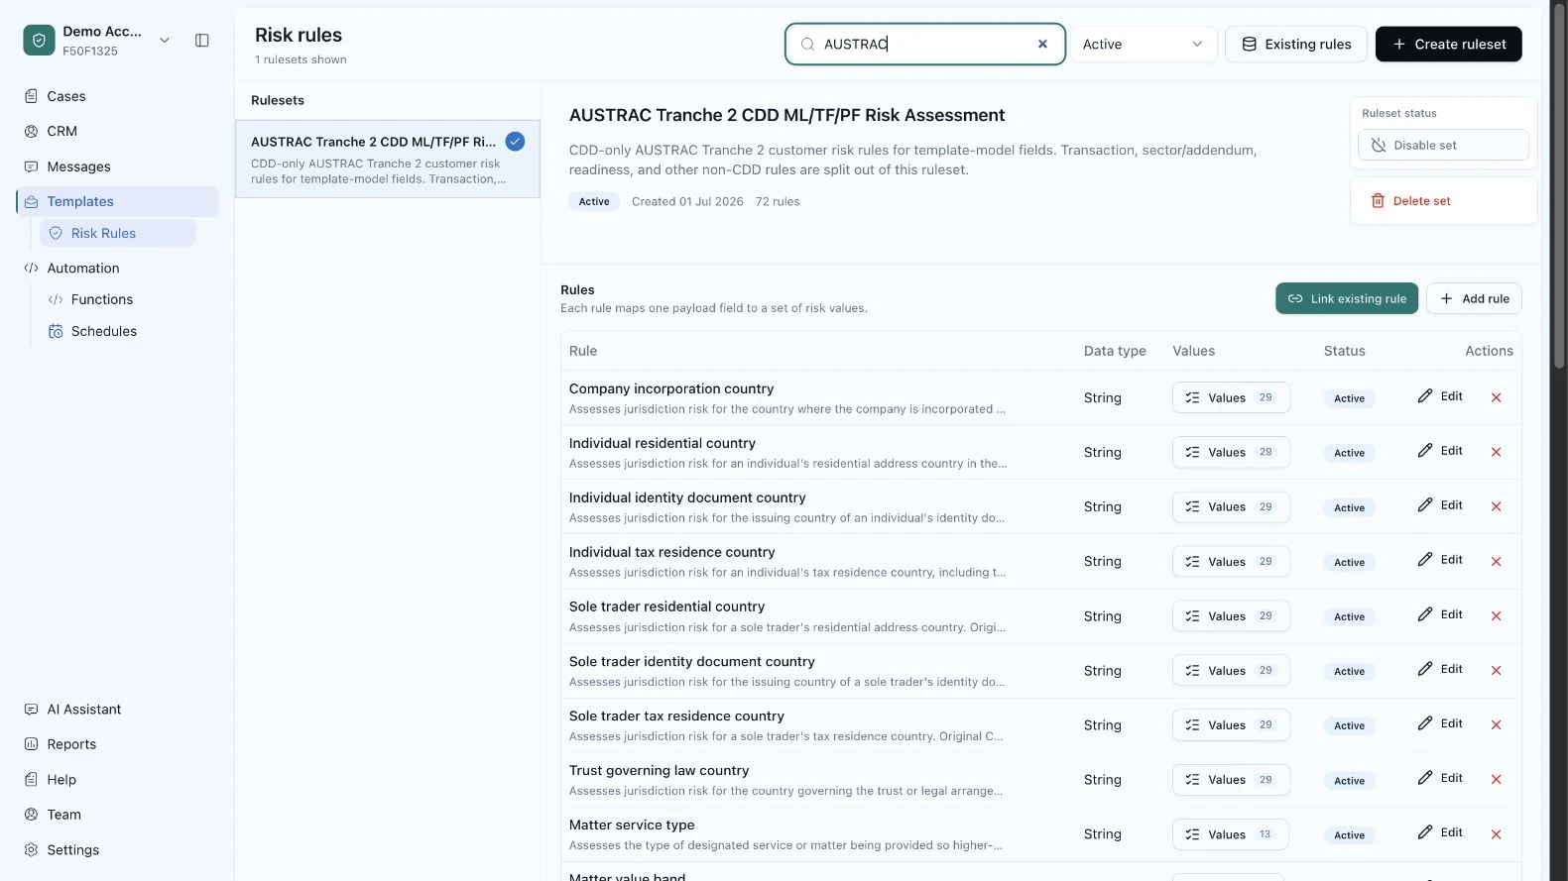Open Values for Individual residential country
The image size is (1568, 881).
[x=1231, y=452]
